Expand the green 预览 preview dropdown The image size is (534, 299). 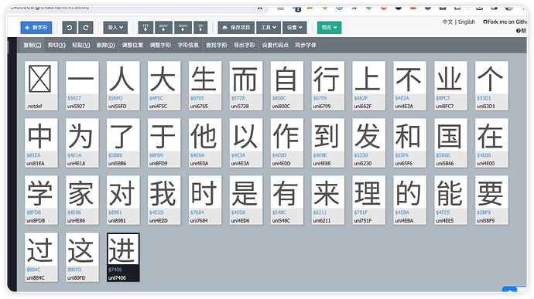tap(330, 28)
